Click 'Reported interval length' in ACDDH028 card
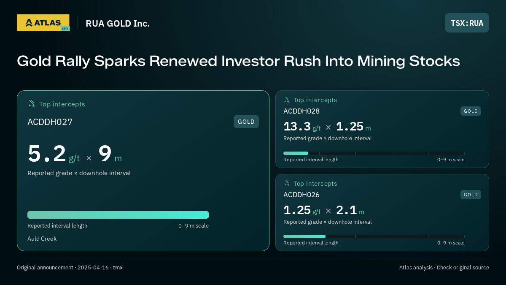This screenshot has width=506, height=285. pyautogui.click(x=311, y=160)
